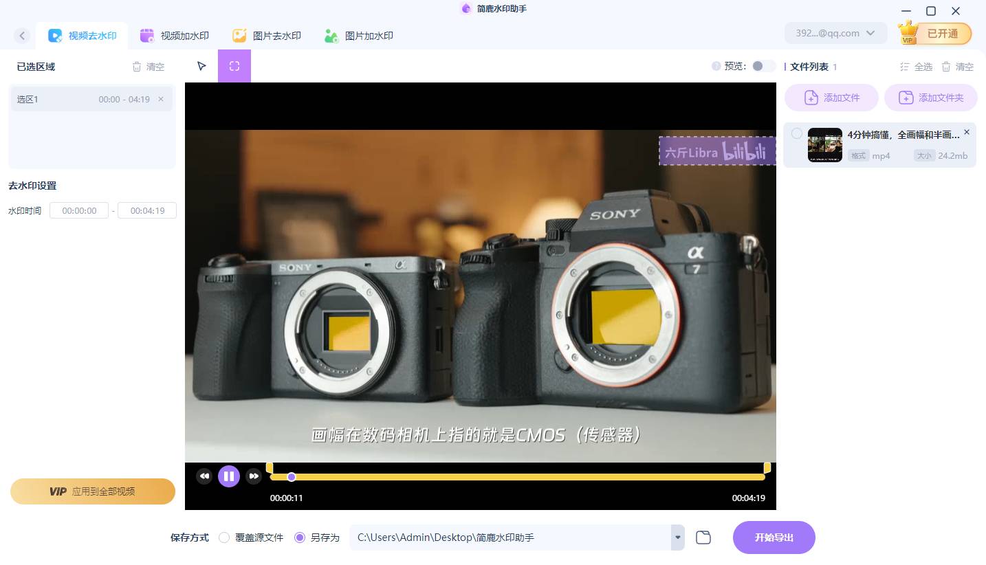986x565 pixels.
Task: Check the video file's selection circle
Action: click(x=797, y=133)
